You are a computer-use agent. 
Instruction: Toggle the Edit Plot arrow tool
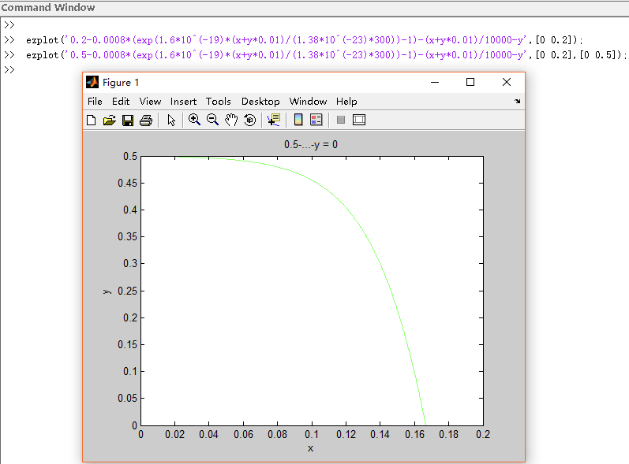point(170,121)
